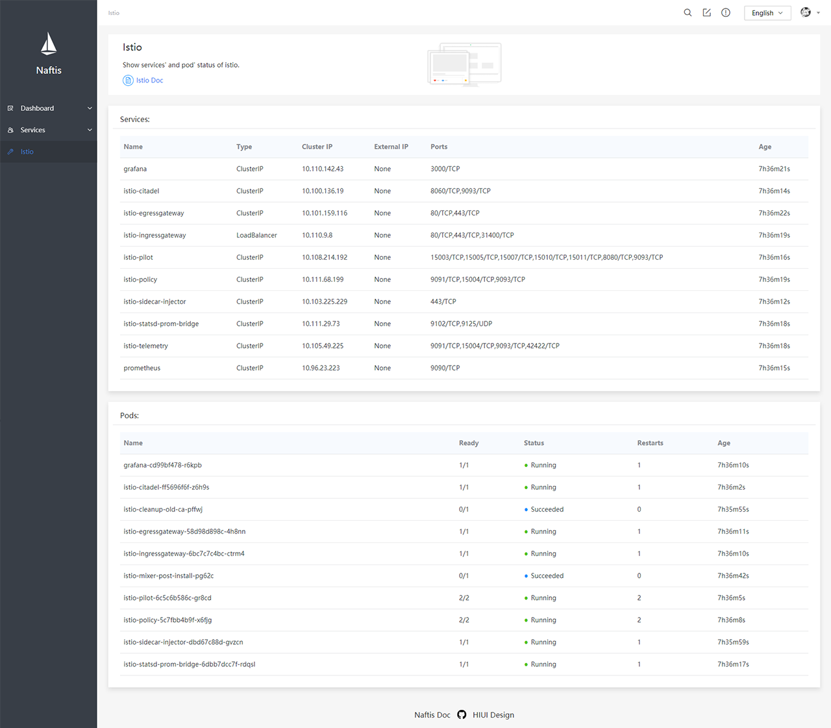Click the user avatar in the top right

[x=805, y=12]
